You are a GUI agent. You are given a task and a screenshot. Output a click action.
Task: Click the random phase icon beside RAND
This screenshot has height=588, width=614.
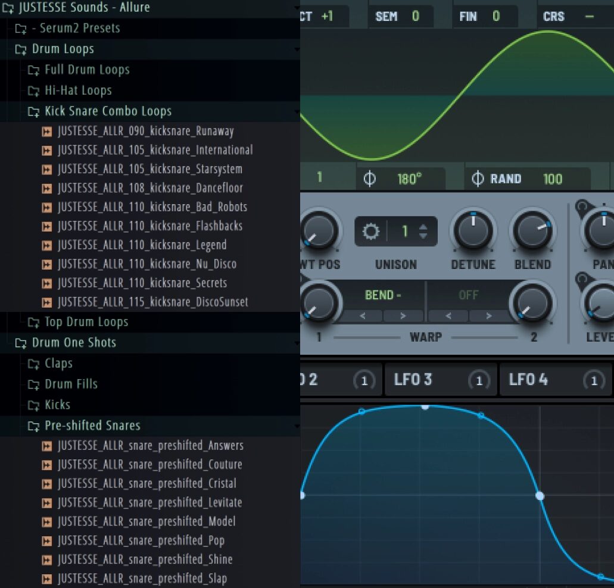(x=478, y=179)
